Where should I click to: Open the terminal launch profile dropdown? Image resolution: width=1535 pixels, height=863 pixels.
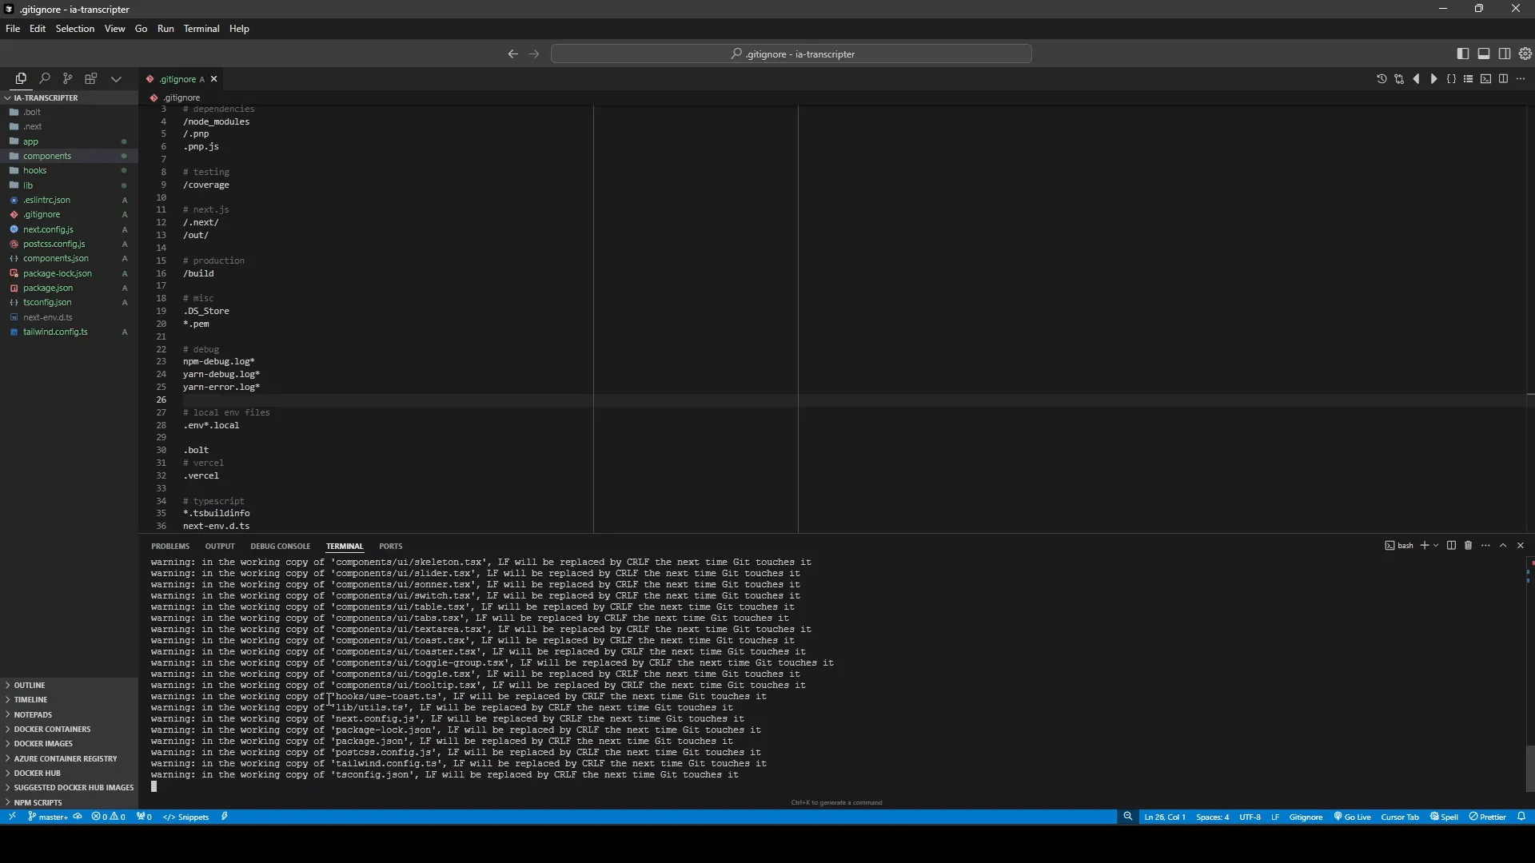click(1436, 546)
